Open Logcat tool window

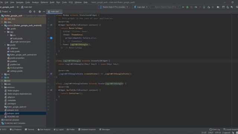click(59, 130)
